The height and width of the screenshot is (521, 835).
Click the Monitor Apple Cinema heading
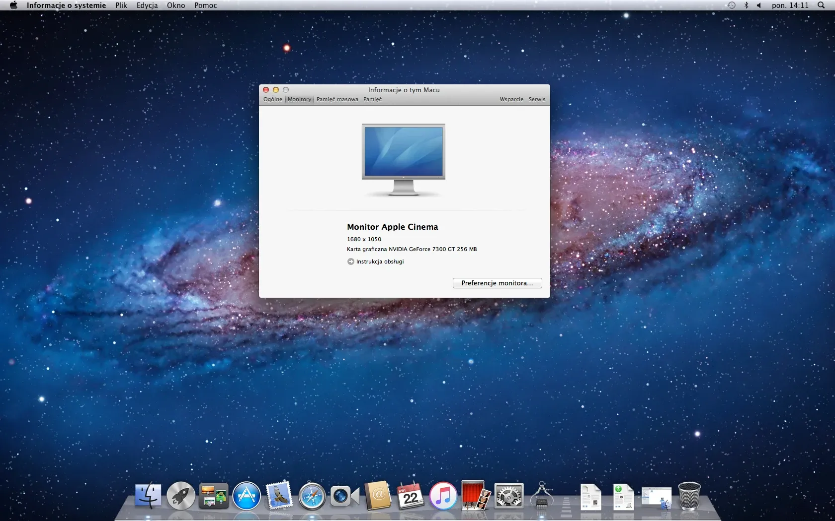point(392,227)
